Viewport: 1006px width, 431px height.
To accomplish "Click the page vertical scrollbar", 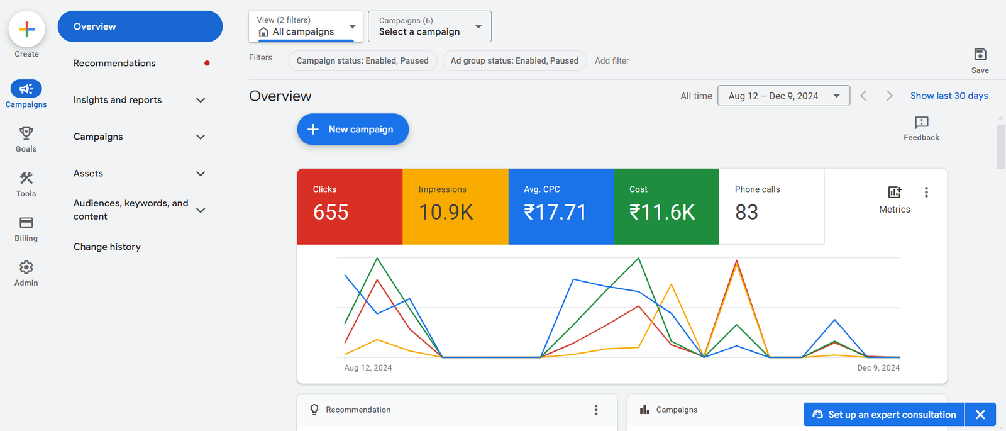I will tap(1001, 147).
